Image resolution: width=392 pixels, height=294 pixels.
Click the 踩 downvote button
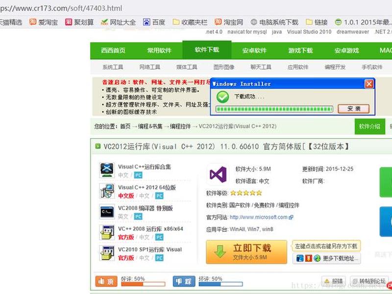point(184,281)
